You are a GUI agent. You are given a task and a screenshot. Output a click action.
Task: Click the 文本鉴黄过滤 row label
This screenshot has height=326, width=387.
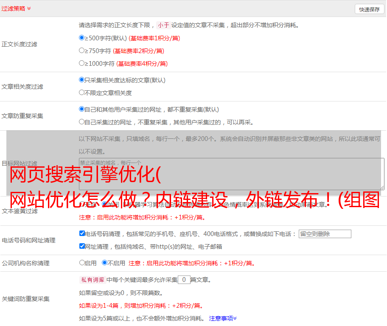(x=20, y=211)
